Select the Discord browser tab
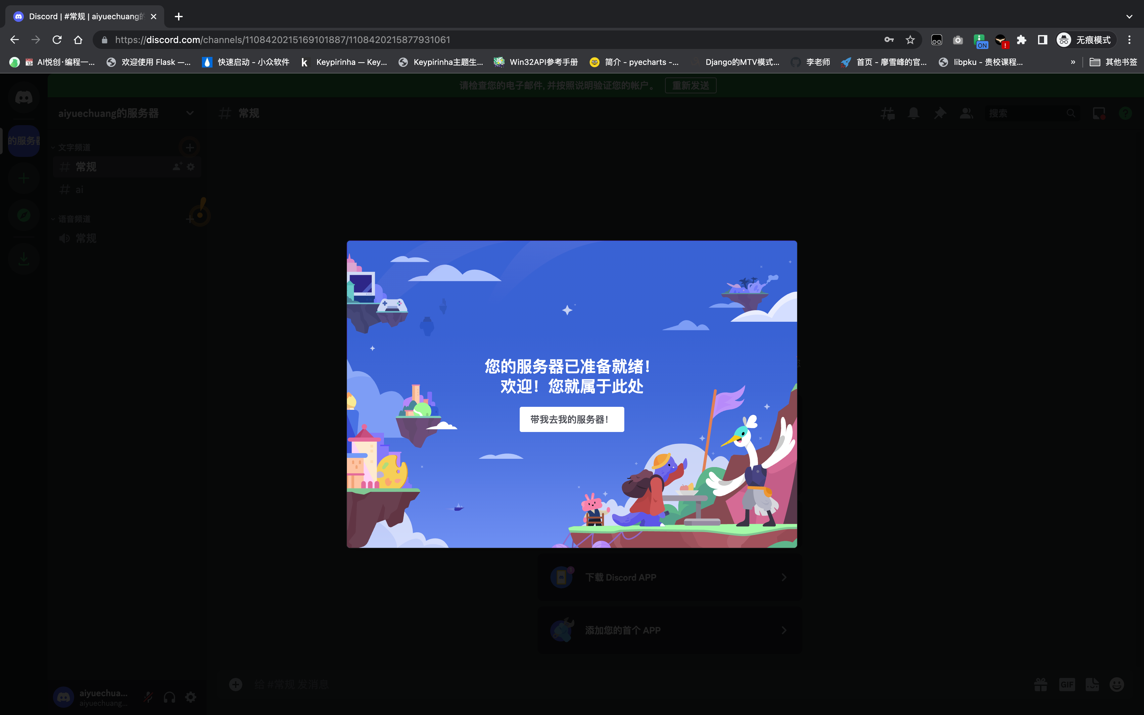1144x715 pixels. [x=85, y=17]
